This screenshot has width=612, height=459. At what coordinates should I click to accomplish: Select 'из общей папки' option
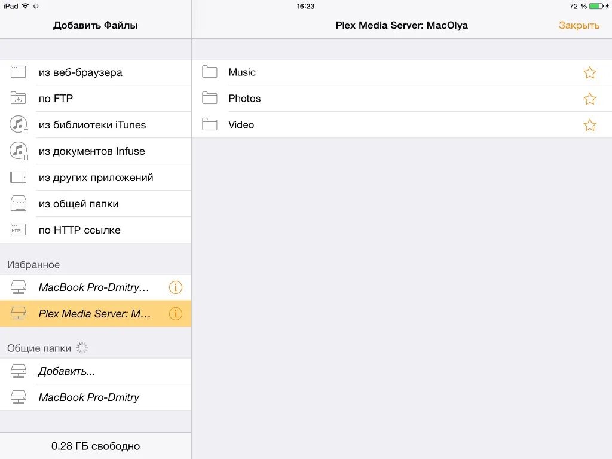coord(96,204)
